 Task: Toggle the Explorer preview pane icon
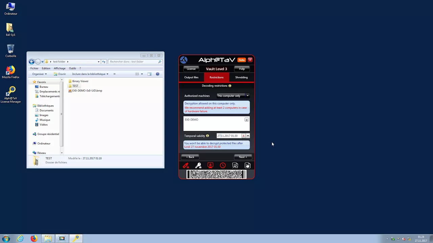pyautogui.click(x=150, y=74)
